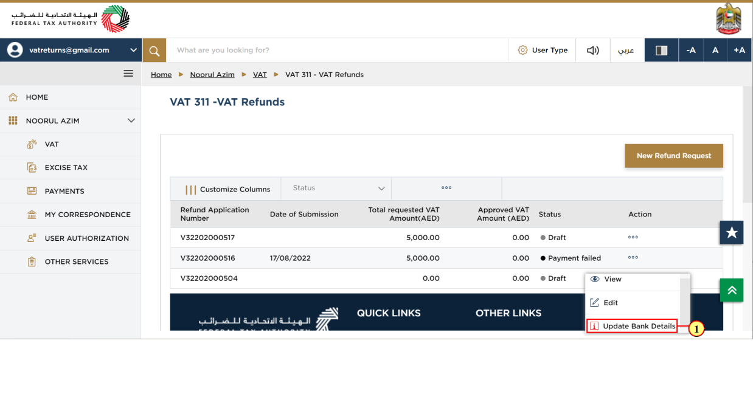The image size is (753, 394).
Task: Click the New Refund Request button
Action: coord(674,156)
